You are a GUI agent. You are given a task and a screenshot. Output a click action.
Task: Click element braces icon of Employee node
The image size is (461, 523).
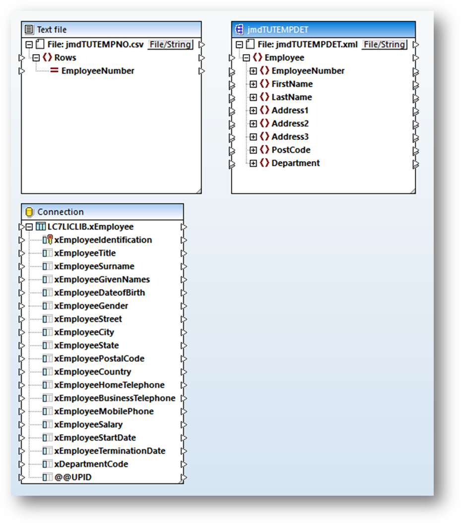pos(258,58)
